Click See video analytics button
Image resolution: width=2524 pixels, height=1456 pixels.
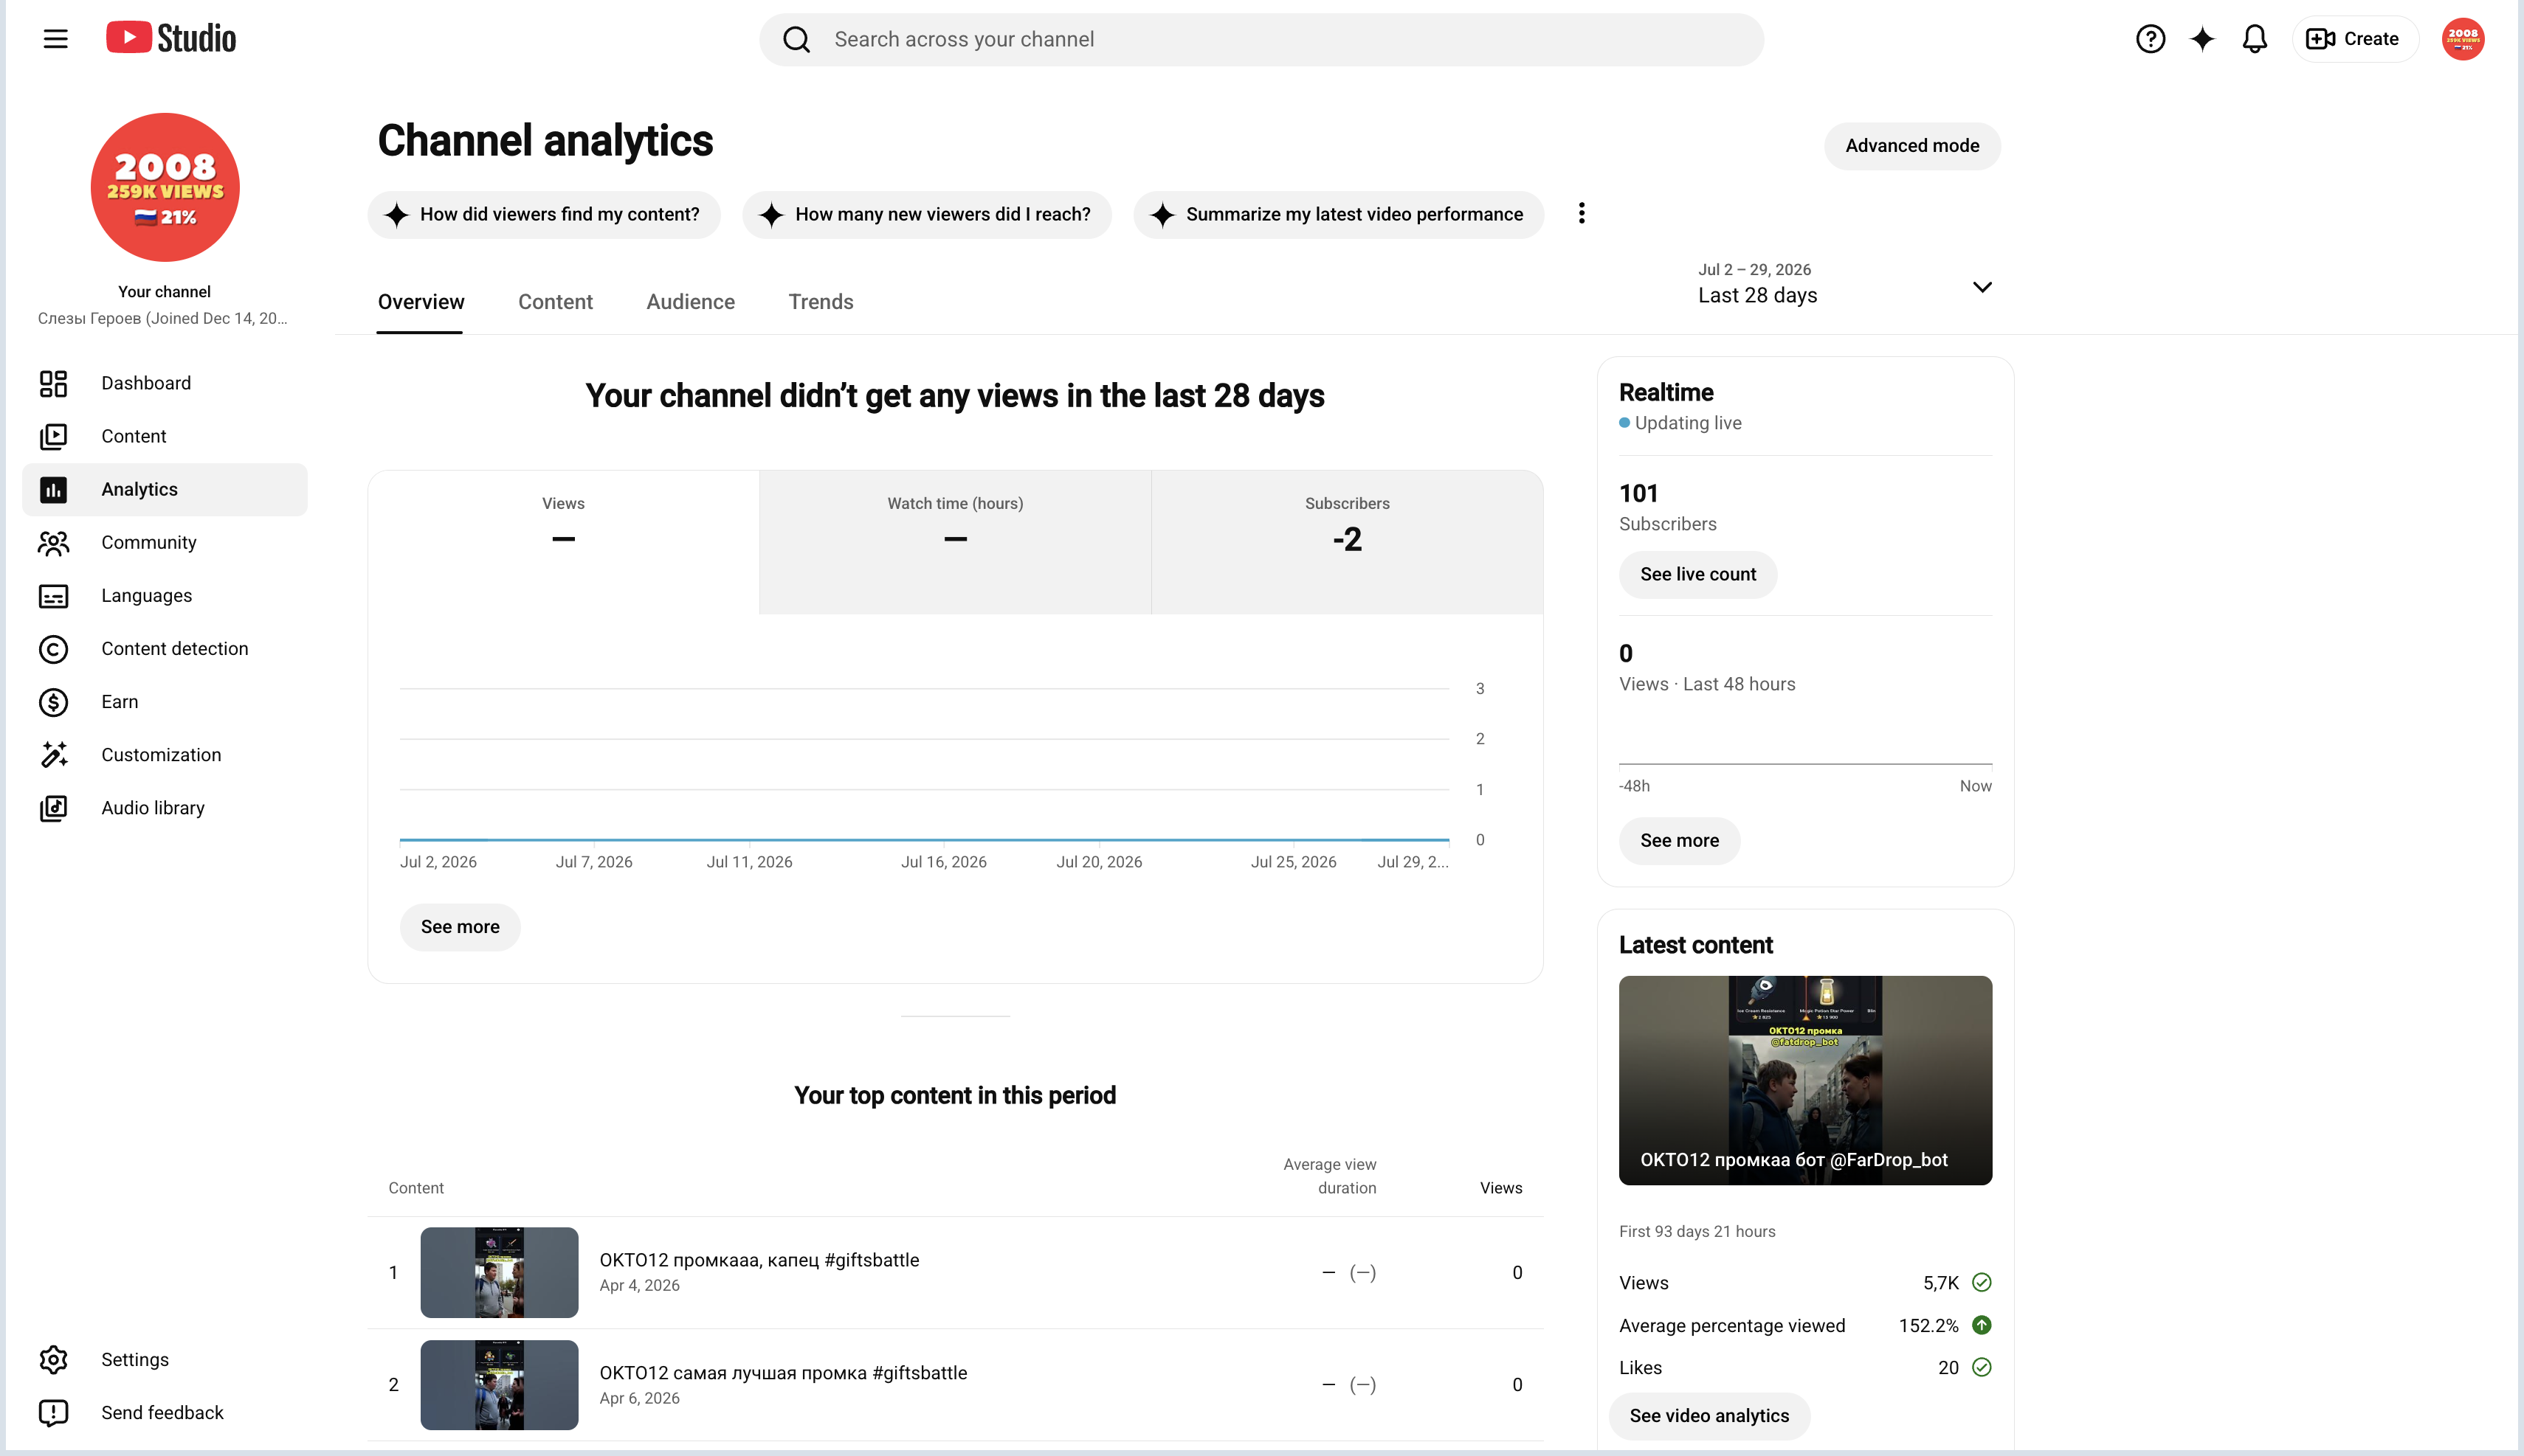[1708, 1416]
